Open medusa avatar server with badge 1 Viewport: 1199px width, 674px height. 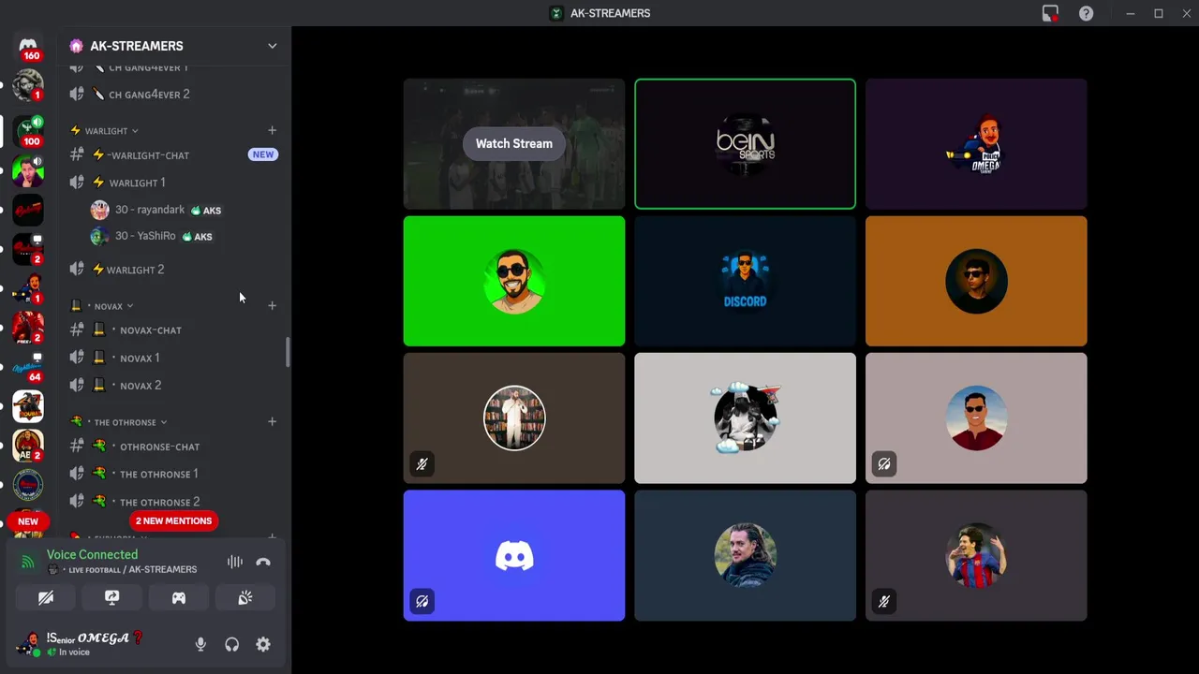[28, 85]
